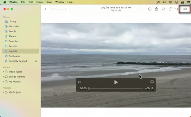Open the Photos app menu

pos(13,2)
